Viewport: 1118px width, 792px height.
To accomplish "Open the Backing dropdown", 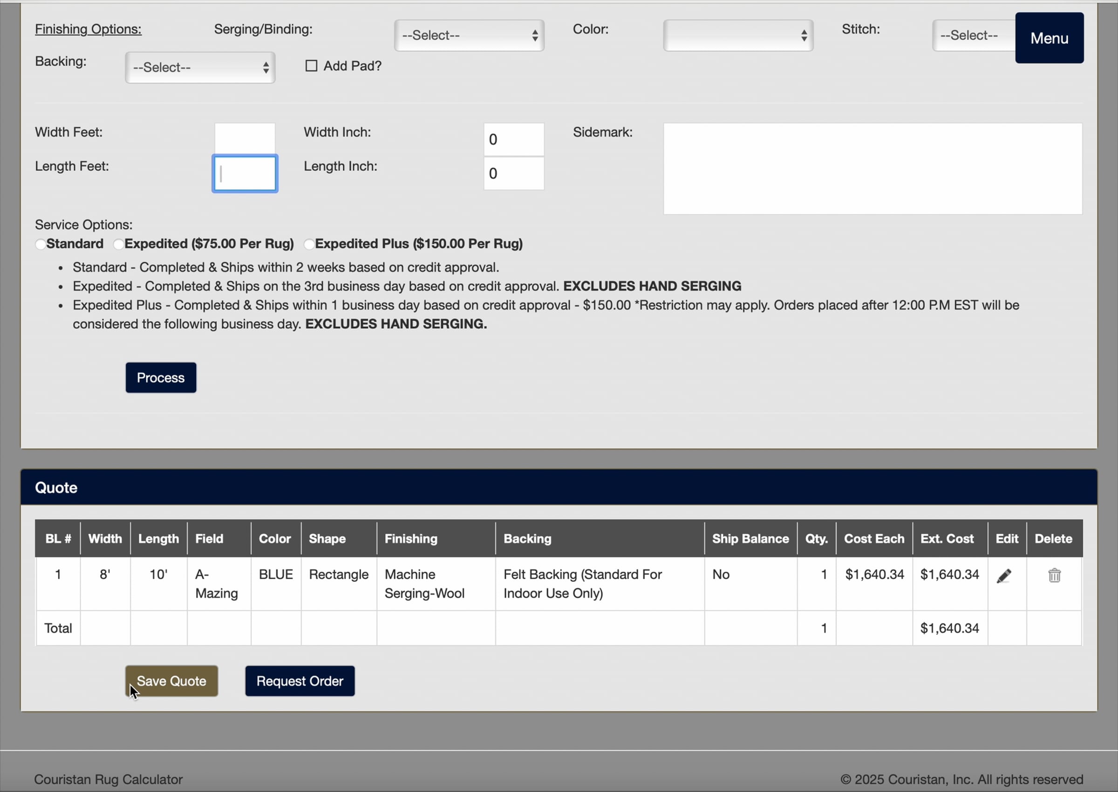I will [200, 67].
